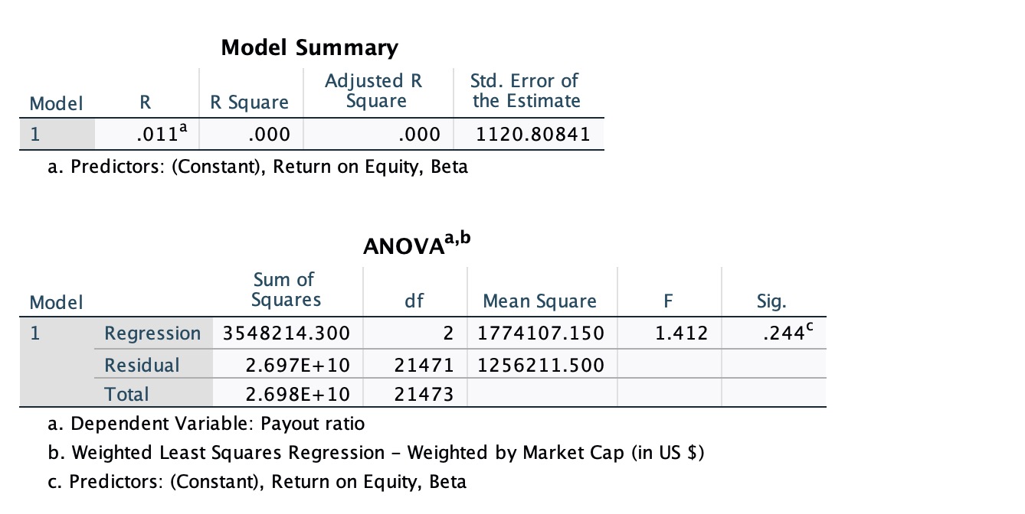Click the Adjusted R Square header
1025x514 pixels.
[373, 91]
